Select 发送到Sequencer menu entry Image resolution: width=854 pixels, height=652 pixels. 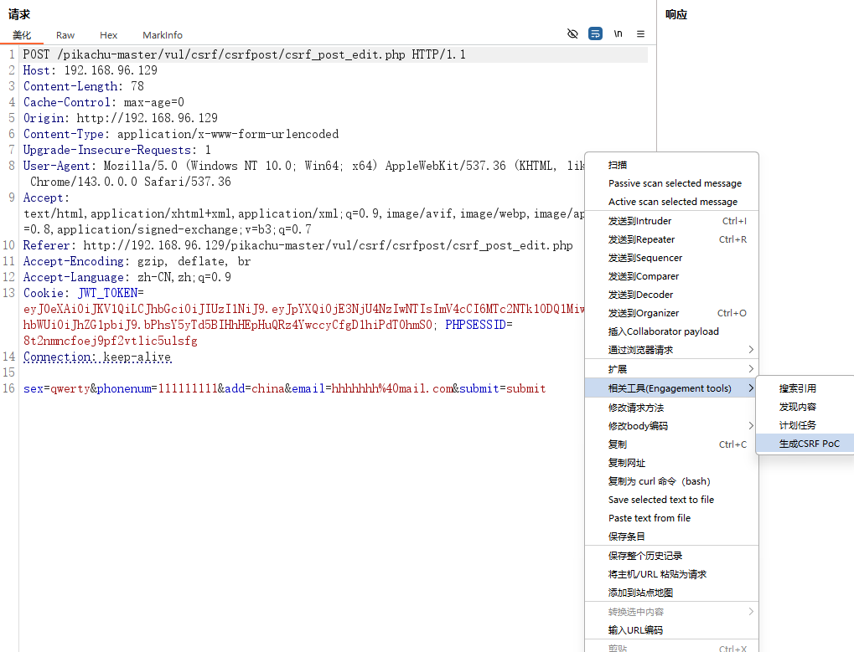[x=671, y=258]
